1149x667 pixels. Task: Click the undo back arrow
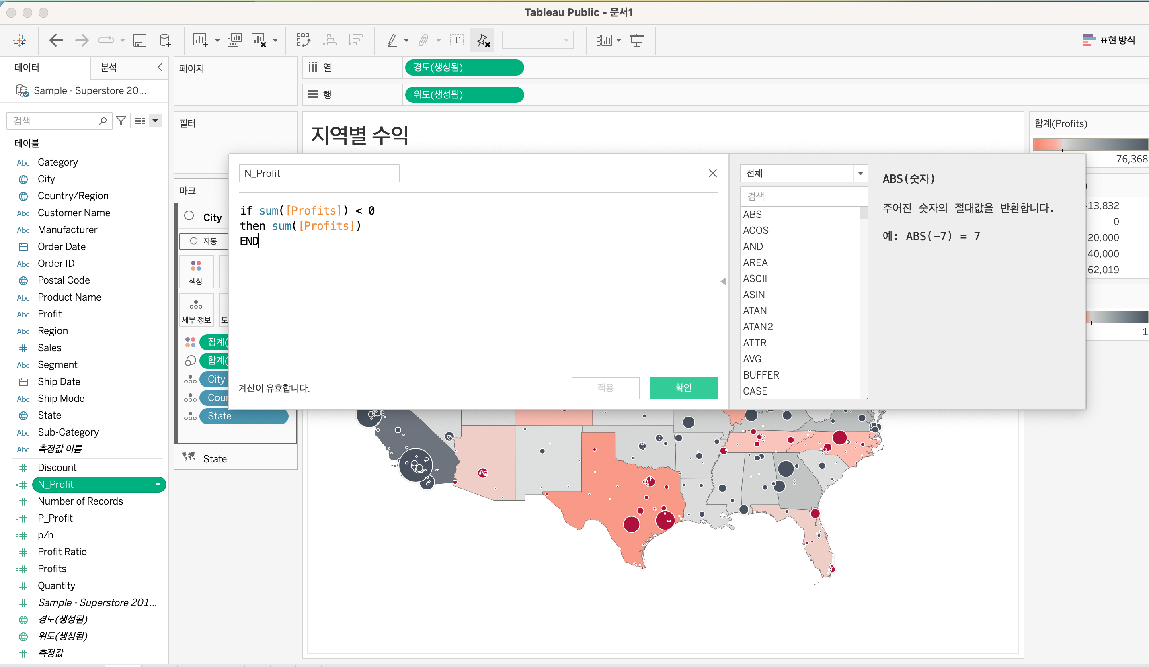click(55, 40)
